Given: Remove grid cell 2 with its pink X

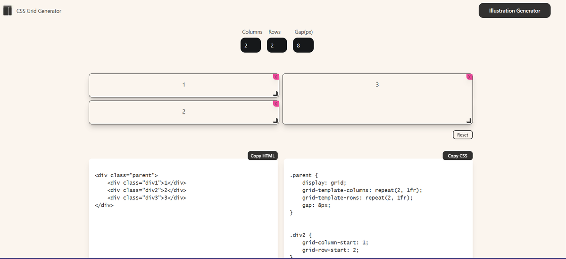Looking at the screenshot, I should (276, 103).
